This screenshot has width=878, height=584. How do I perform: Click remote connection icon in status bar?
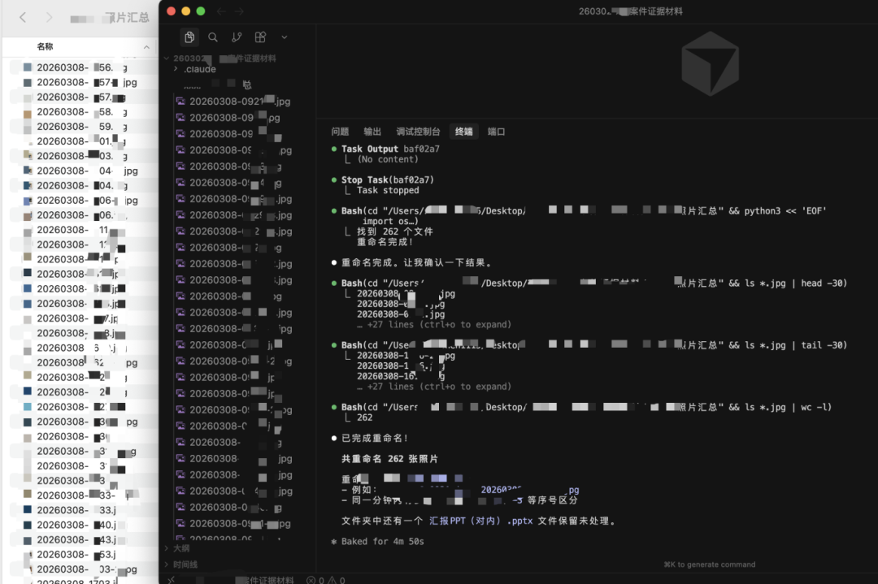point(171,580)
